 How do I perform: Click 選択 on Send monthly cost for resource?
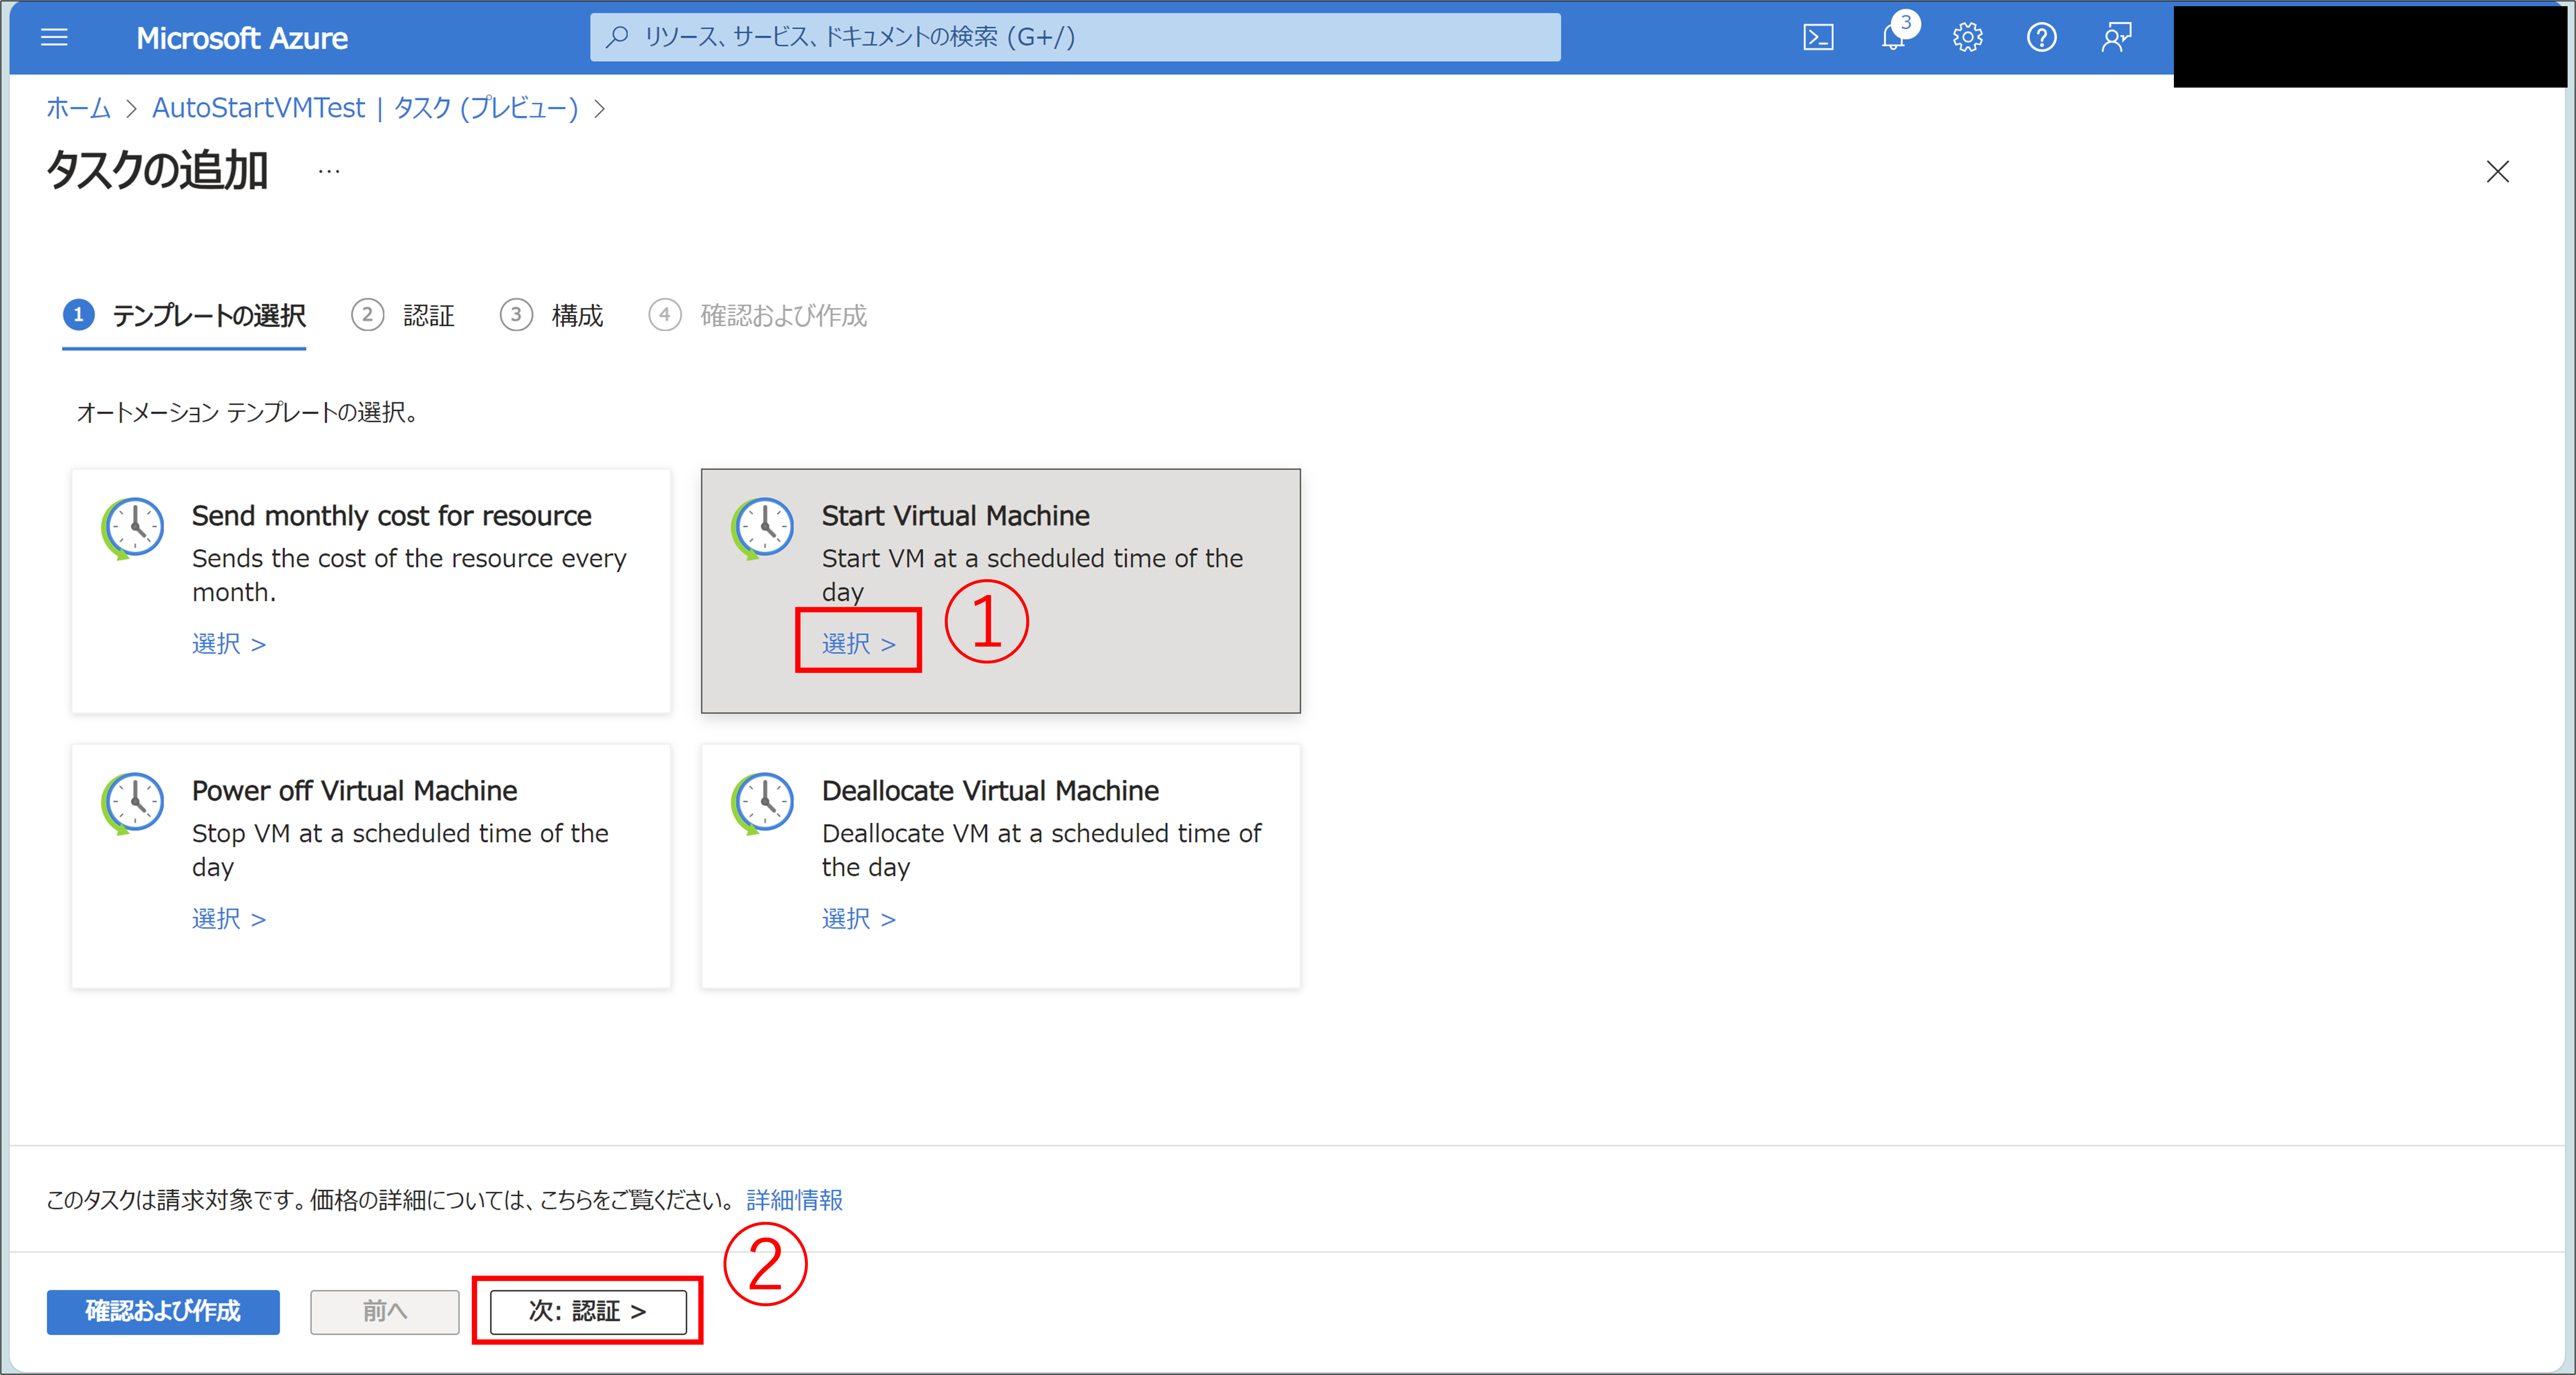(229, 643)
